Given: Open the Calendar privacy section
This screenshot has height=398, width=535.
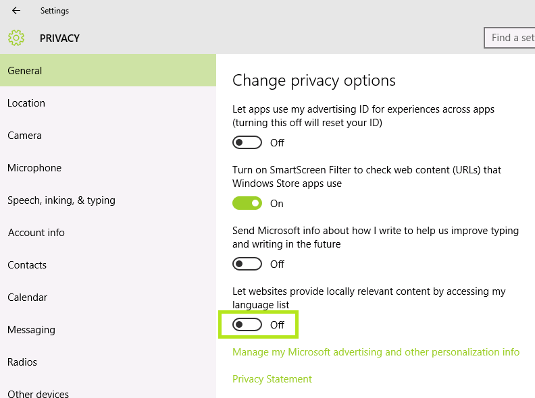Looking at the screenshot, I should click(x=28, y=297).
